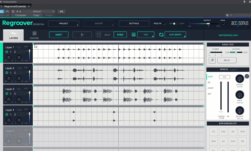Click the accusonus logo
The image size is (251, 151).
(240, 23)
